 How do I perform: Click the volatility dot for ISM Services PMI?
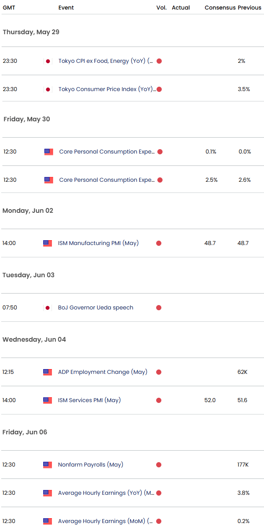[x=159, y=401]
